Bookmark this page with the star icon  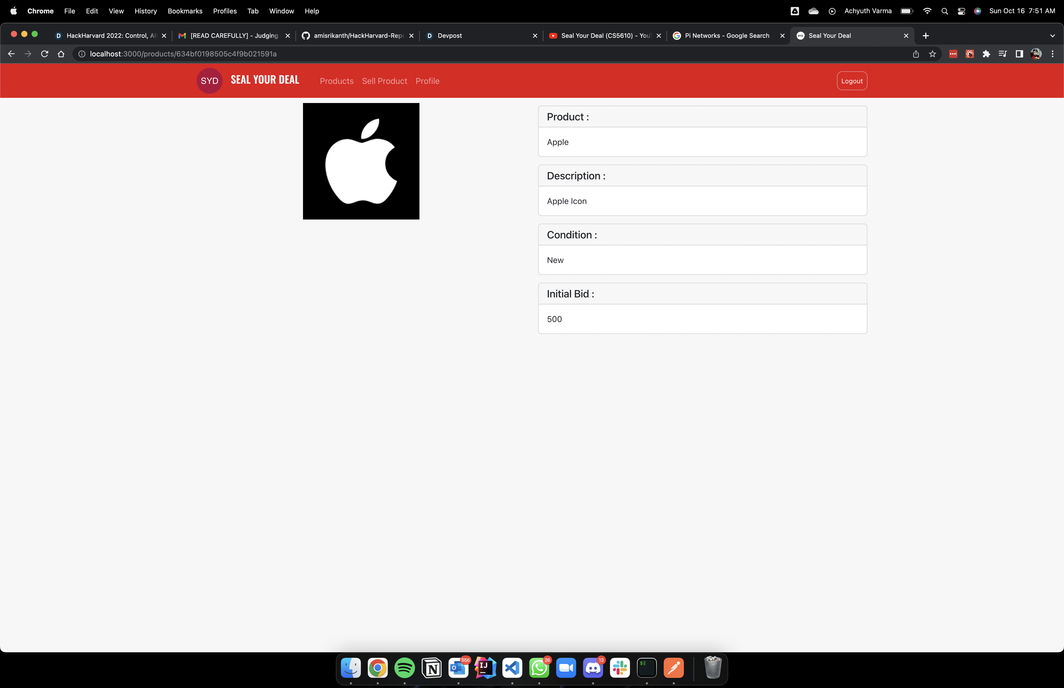click(x=932, y=54)
